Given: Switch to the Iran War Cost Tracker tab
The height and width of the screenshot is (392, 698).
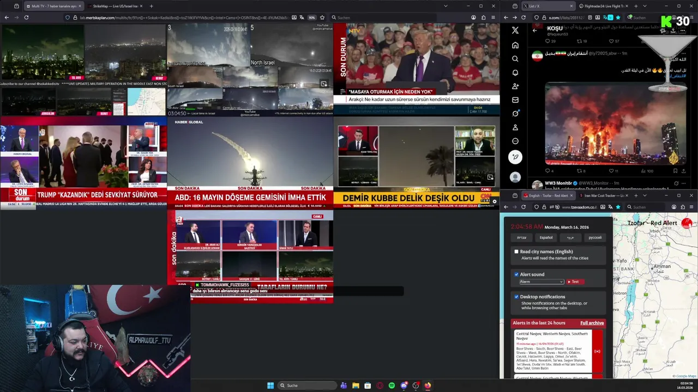Looking at the screenshot, I should click(603, 195).
